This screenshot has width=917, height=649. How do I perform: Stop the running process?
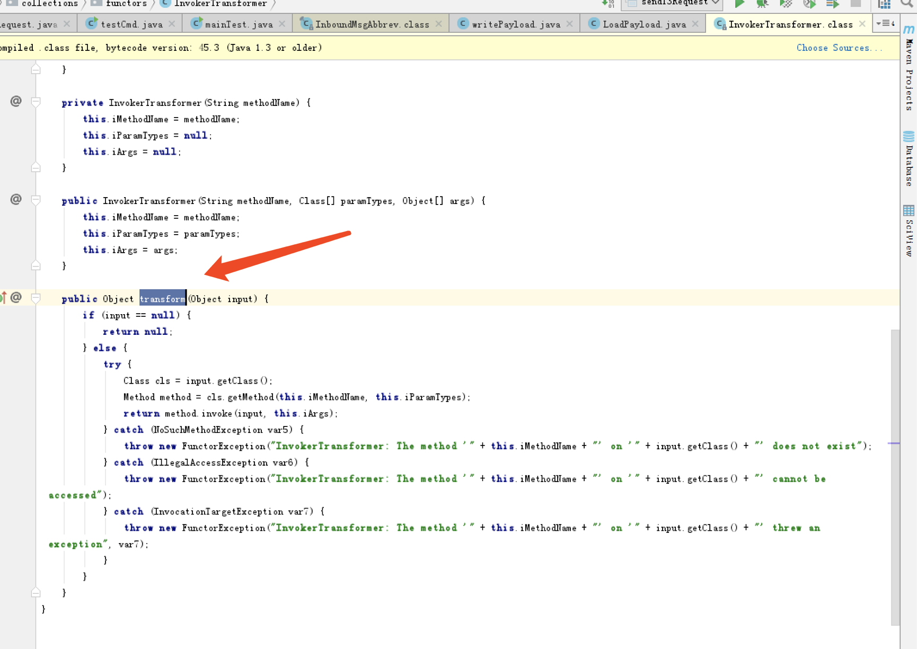[x=856, y=3]
